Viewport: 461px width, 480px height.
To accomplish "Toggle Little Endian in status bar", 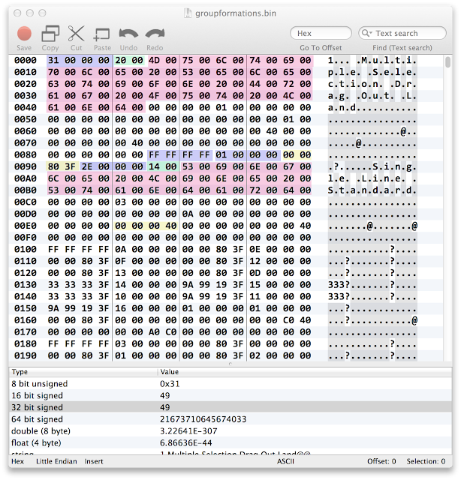I will [x=56, y=461].
